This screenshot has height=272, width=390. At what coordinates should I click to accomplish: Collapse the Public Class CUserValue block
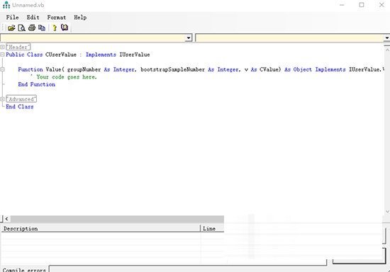point(2,55)
